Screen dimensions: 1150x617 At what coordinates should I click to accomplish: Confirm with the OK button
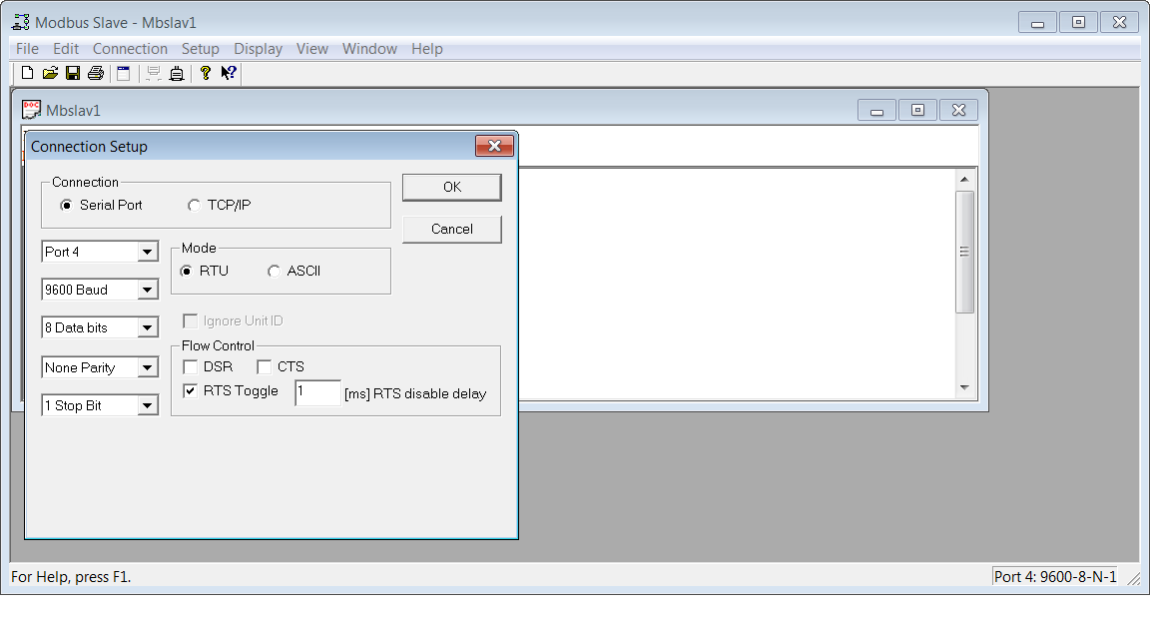(x=452, y=187)
